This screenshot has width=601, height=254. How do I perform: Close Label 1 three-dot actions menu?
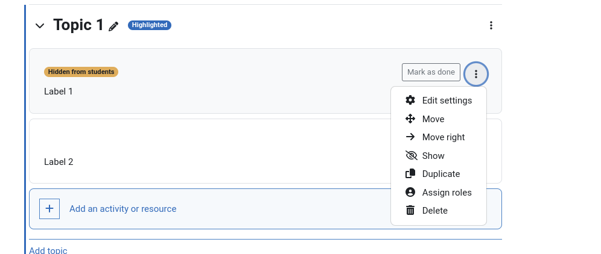click(x=476, y=74)
